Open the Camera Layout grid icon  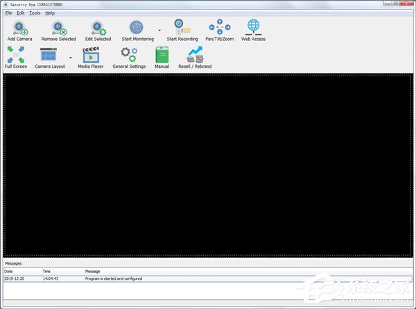(49, 55)
